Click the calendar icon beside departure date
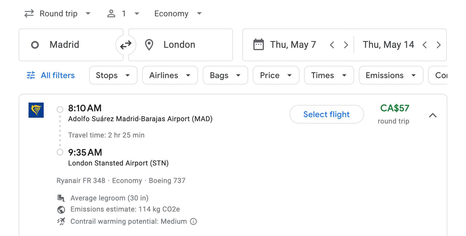 pos(258,44)
